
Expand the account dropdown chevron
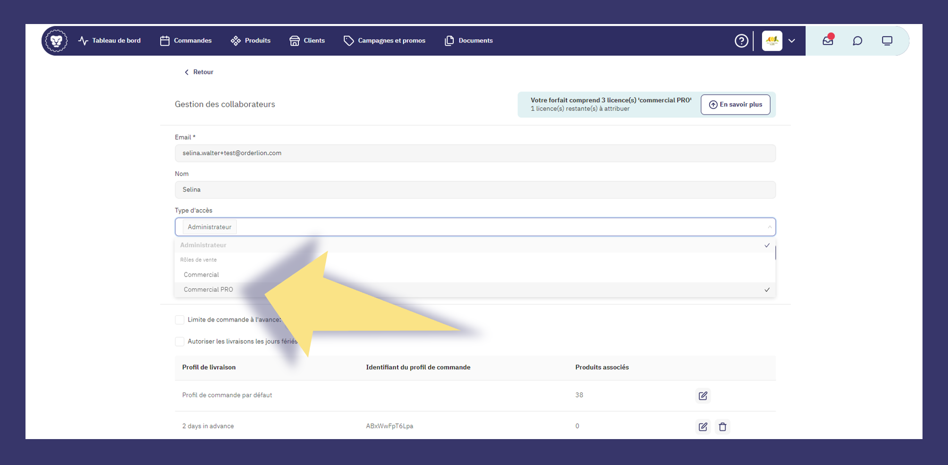[792, 41]
